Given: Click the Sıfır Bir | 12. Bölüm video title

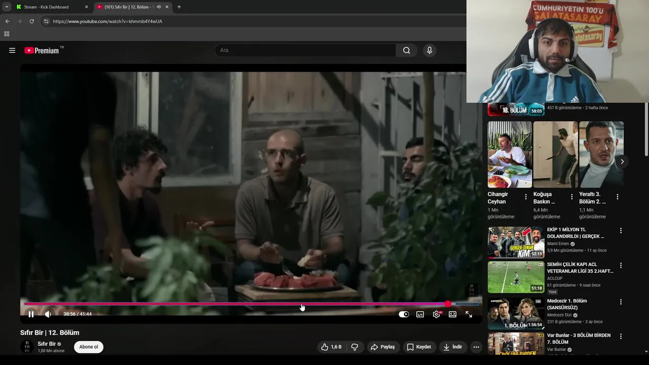Looking at the screenshot, I should click(50, 333).
